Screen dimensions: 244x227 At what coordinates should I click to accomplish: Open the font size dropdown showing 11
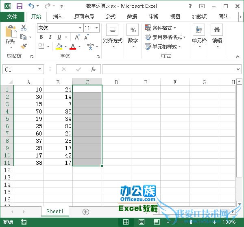click(x=96, y=28)
